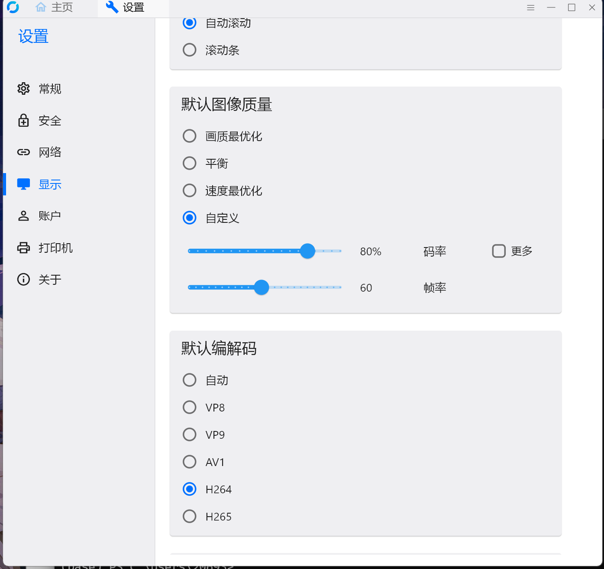Click the app logo icon
The image size is (604, 569).
tap(13, 7)
